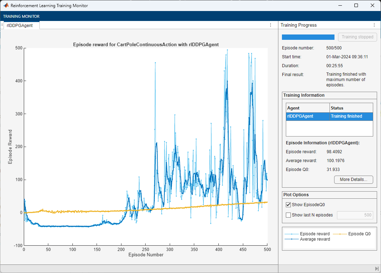Select the rlDDPGAgent document tab

[20, 25]
